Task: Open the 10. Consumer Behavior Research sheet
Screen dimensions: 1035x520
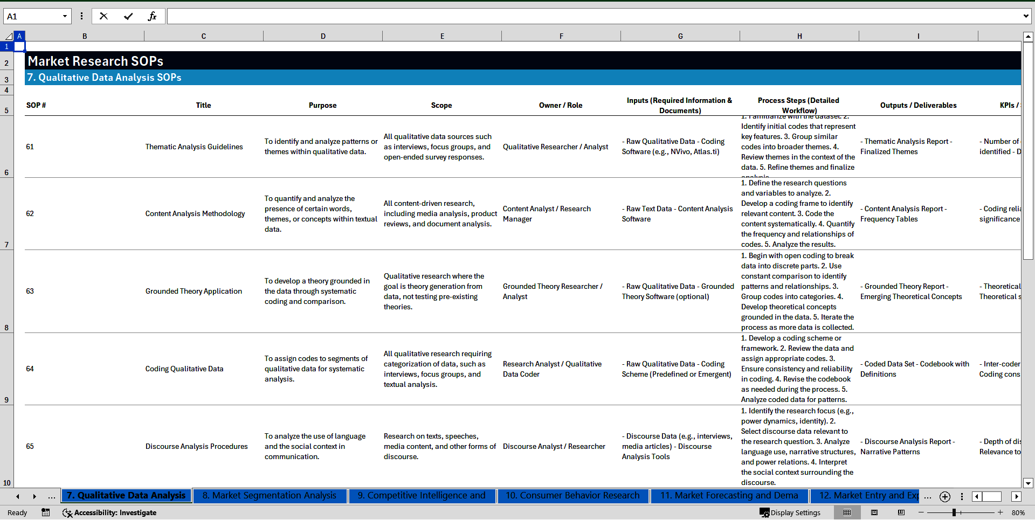Action: pyautogui.click(x=572, y=496)
